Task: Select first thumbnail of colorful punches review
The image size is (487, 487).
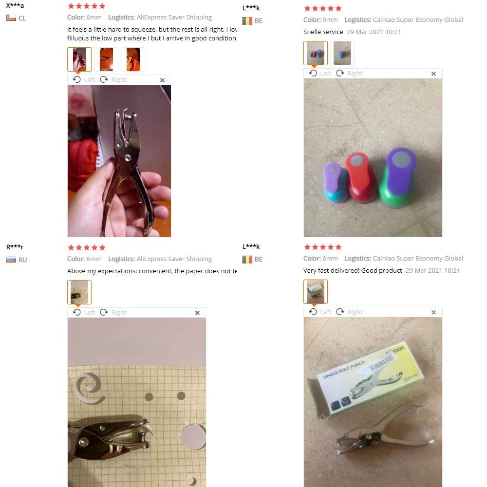Action: (316, 53)
